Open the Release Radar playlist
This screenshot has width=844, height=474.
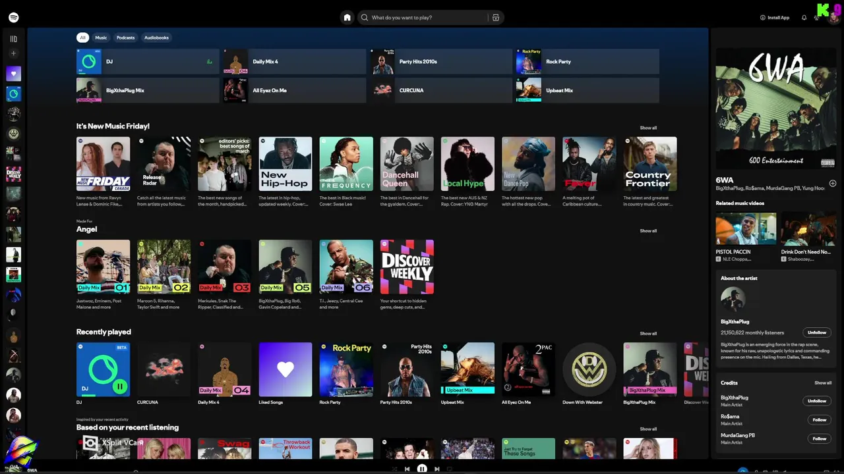click(x=164, y=164)
